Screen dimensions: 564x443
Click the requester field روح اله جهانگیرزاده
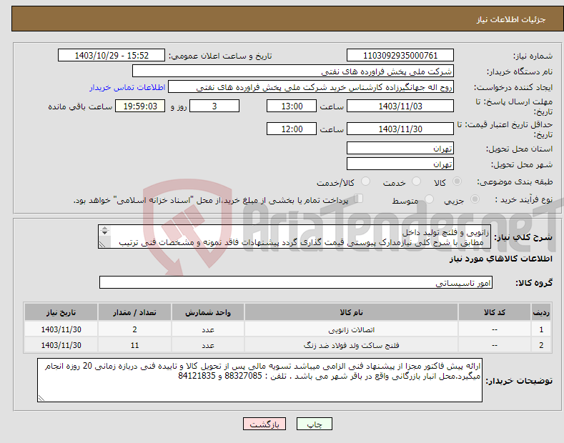311,87
